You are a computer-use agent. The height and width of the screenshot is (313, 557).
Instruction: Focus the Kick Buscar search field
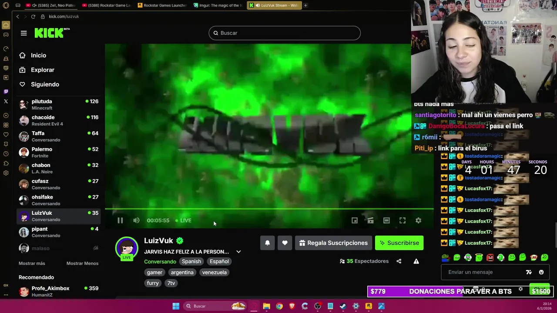pos(285,33)
